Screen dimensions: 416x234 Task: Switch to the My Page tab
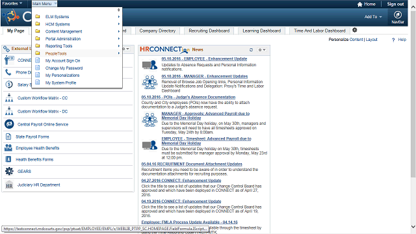(16, 31)
